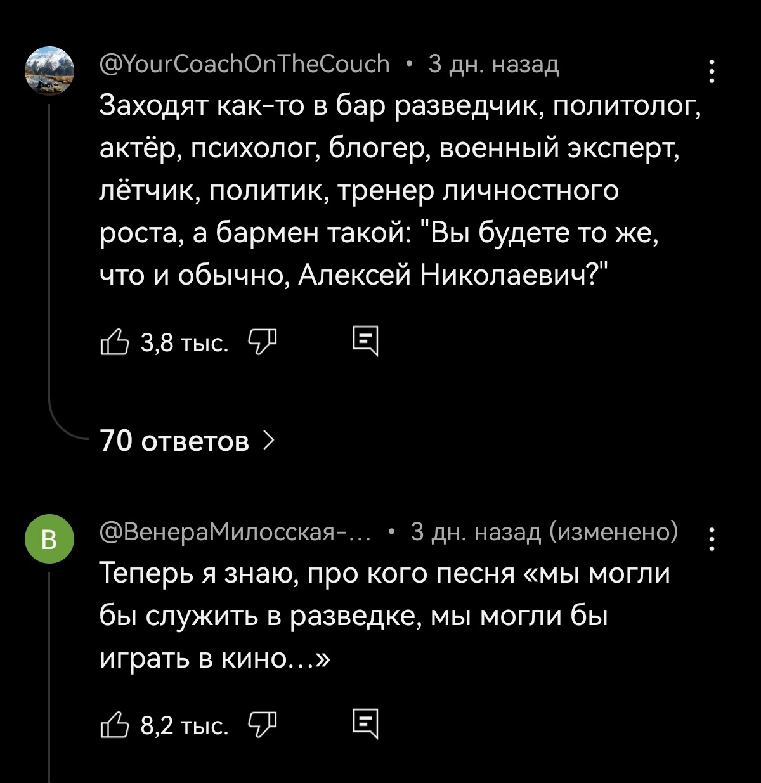Open the @YourCoachOnTheCouch channel link
This screenshot has width=761, height=783.
click(x=244, y=64)
